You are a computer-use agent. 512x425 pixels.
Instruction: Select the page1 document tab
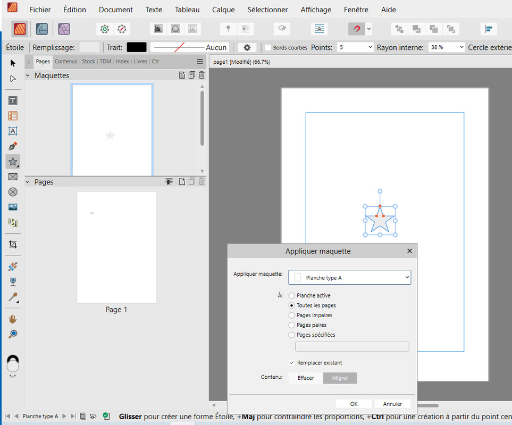click(241, 62)
